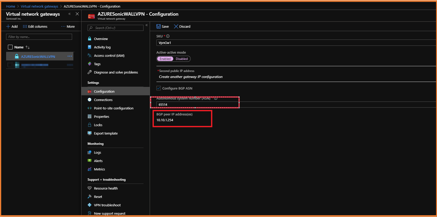Click the Alerts icon

tap(89, 161)
